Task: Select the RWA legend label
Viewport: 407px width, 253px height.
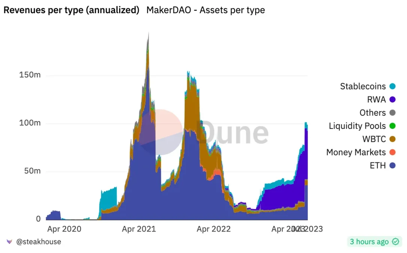Action: point(376,100)
